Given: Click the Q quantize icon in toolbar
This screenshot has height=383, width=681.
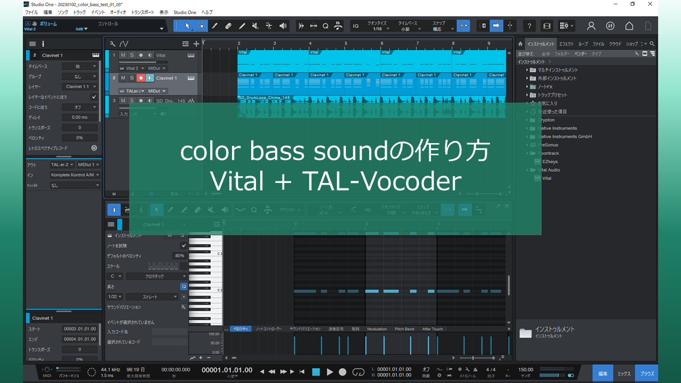Looking at the screenshot, I should pyautogui.click(x=326, y=26).
